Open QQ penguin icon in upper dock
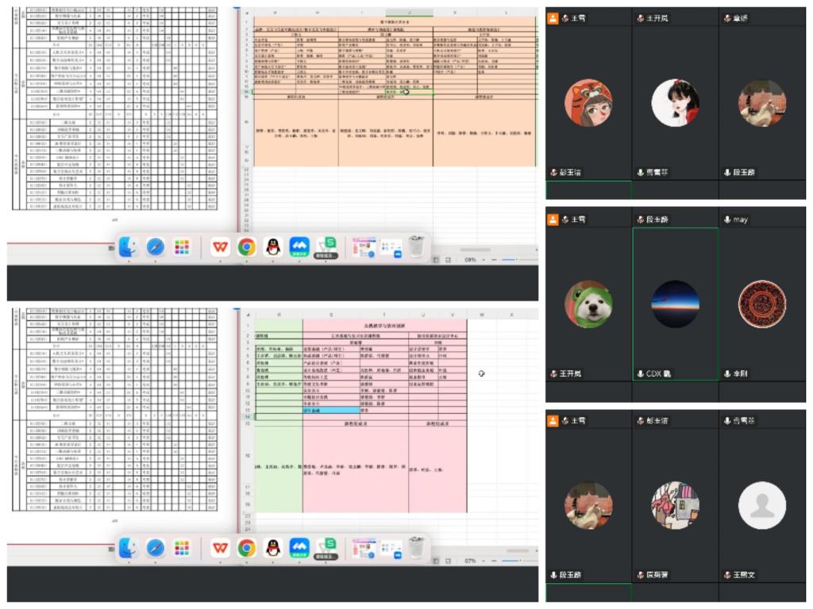Screen dimensions: 813x609 coord(273,247)
